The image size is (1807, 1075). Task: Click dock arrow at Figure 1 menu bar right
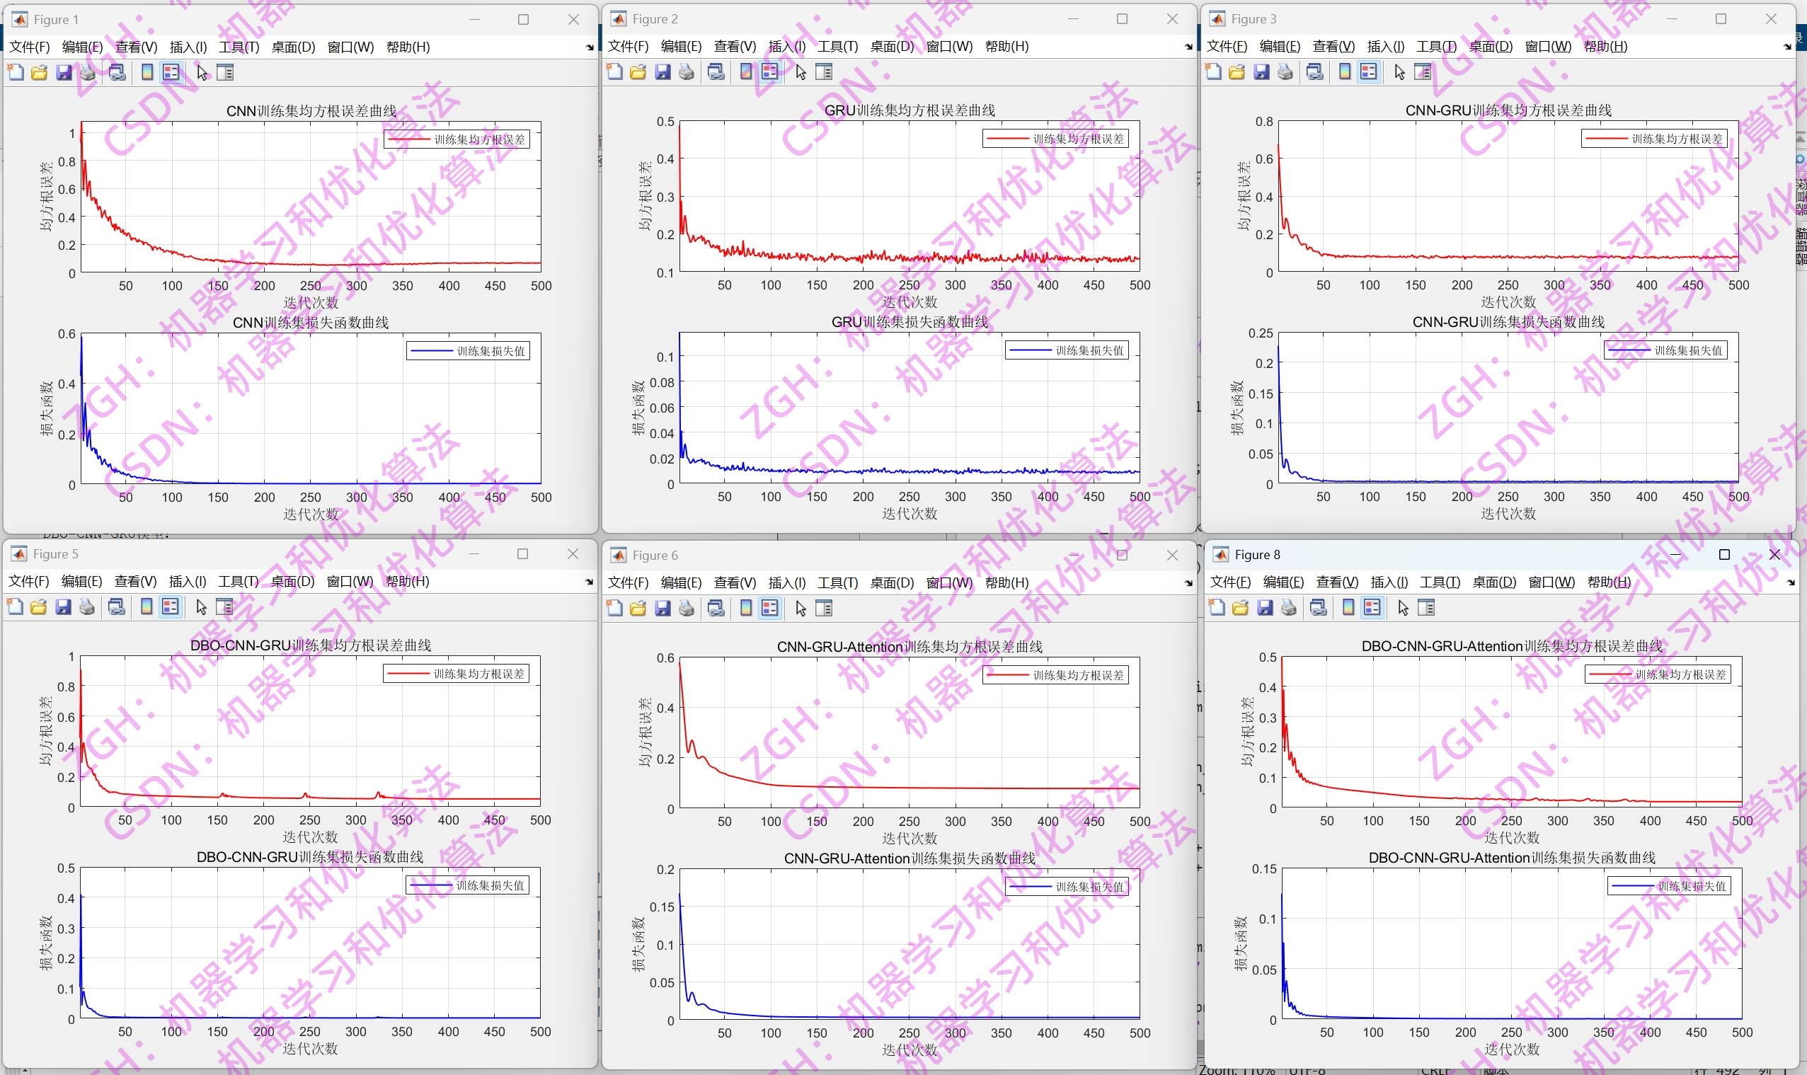pos(590,48)
